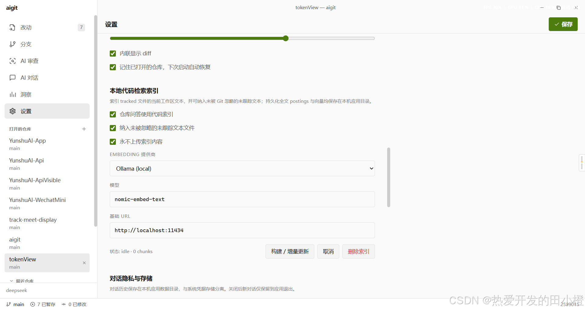The width and height of the screenshot is (585, 310).
Task: Click the status bar branch icon
Action: 9,304
